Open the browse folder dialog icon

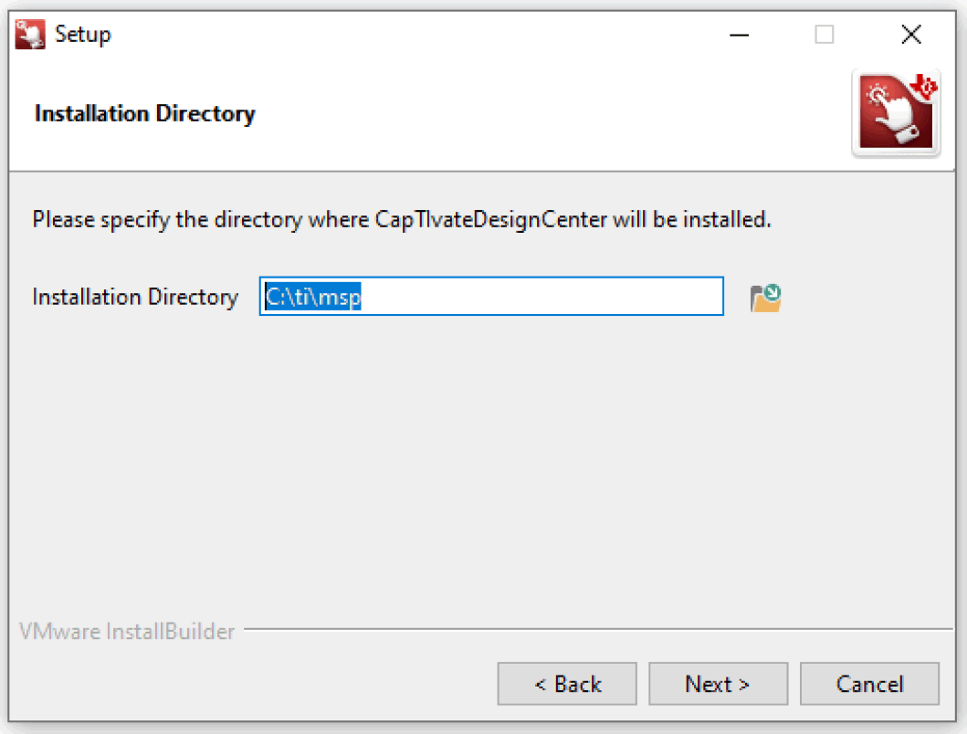pos(765,298)
